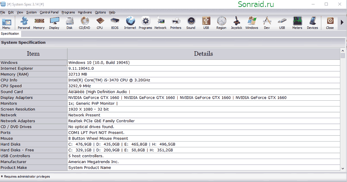Select the Joystick toolbar icon
The image size is (347, 182).
[237, 23]
